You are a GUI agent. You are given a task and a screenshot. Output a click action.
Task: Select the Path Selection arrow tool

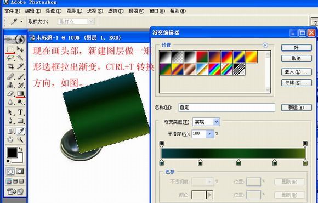point(10,112)
